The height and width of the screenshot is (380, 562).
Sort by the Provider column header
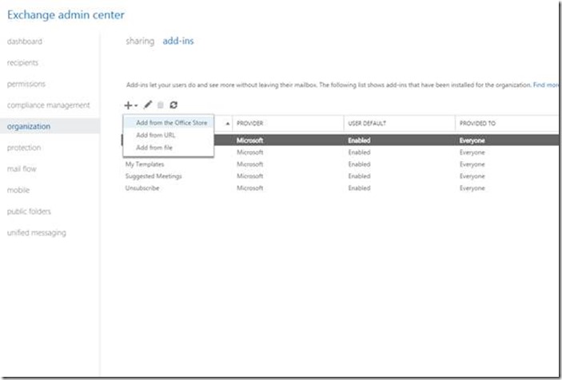[250, 124]
